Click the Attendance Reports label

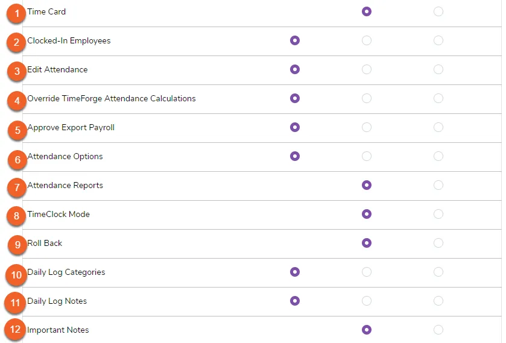65,186
